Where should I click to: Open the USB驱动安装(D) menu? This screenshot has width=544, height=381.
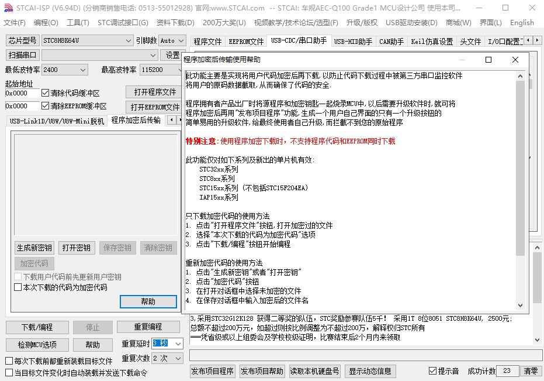click(411, 23)
